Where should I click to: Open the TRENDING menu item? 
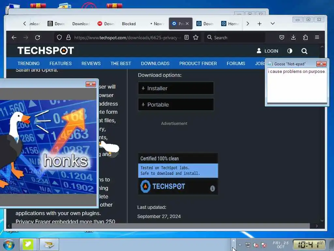click(x=29, y=63)
